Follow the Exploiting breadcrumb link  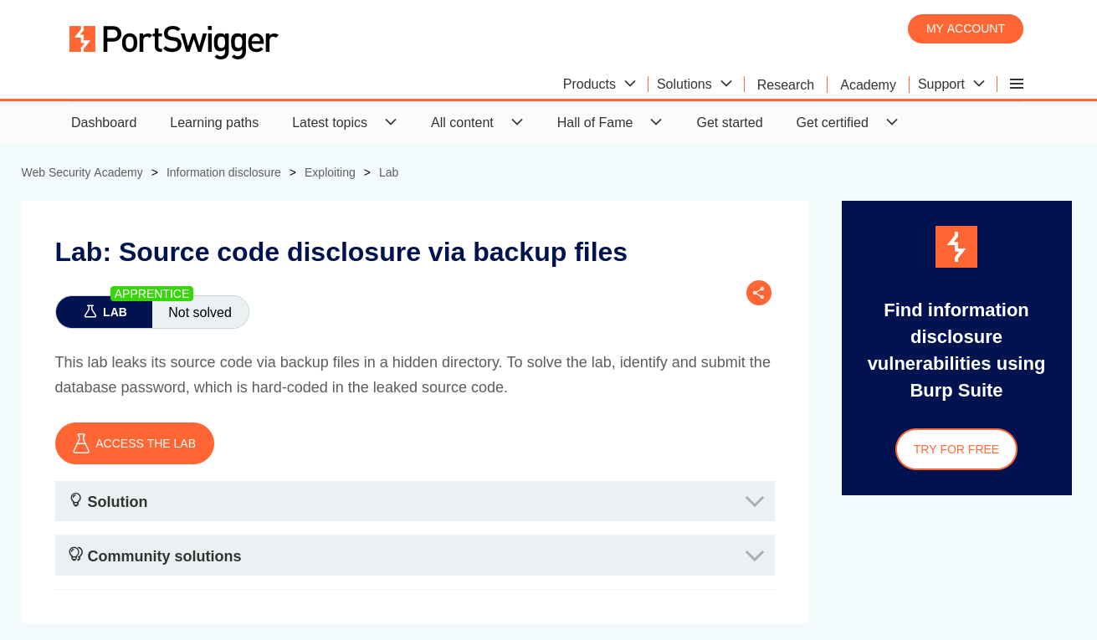pyautogui.click(x=330, y=172)
